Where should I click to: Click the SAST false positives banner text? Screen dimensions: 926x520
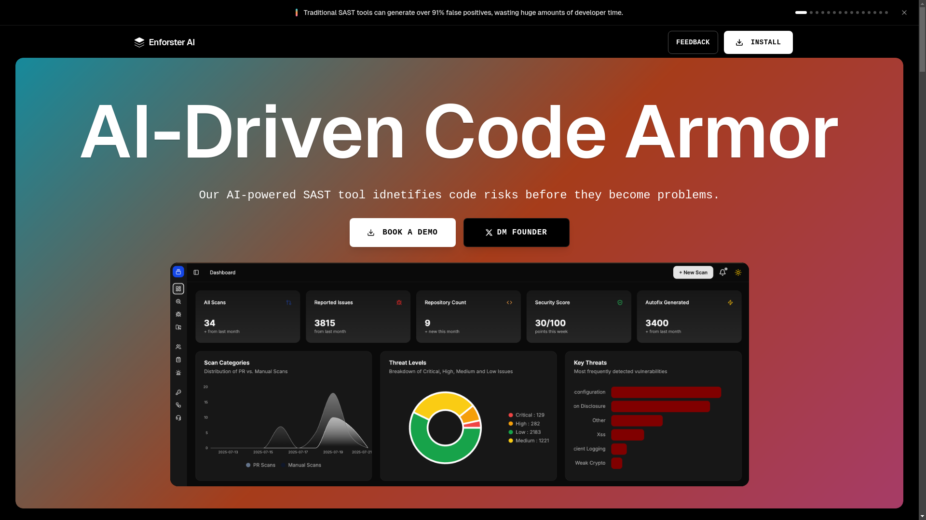click(463, 13)
